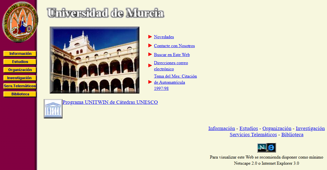
Task: Open the Información sidebar button
Action: pos(20,54)
